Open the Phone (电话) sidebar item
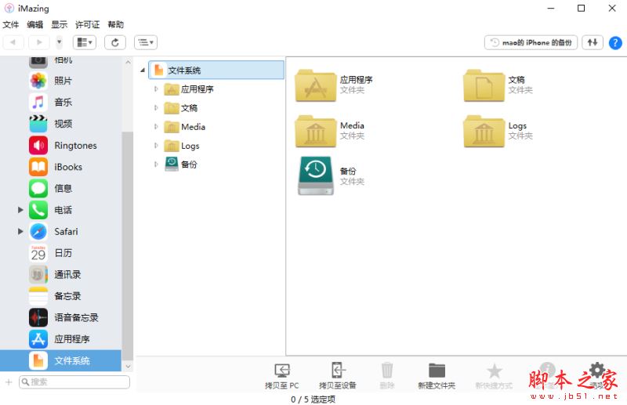The image size is (627, 405). point(61,210)
